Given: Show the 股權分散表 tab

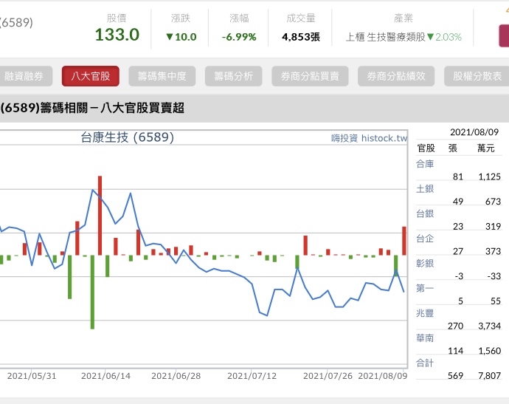Looking at the screenshot, I should (x=477, y=76).
